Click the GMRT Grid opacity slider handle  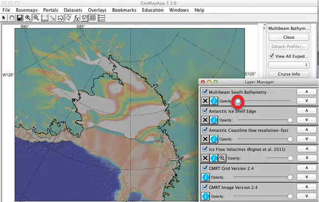[290, 177]
